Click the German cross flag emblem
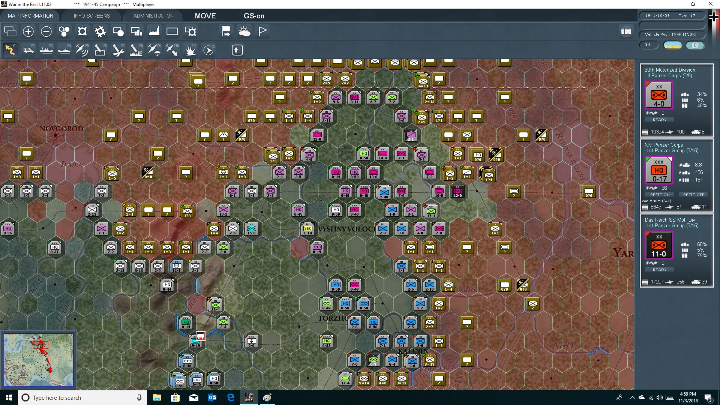 pyautogui.click(x=713, y=18)
